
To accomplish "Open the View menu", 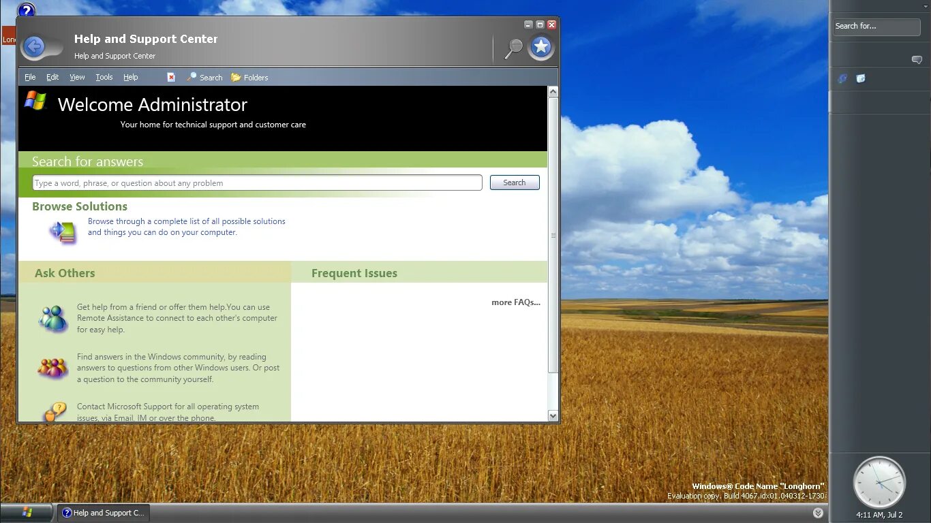I will 77,77.
